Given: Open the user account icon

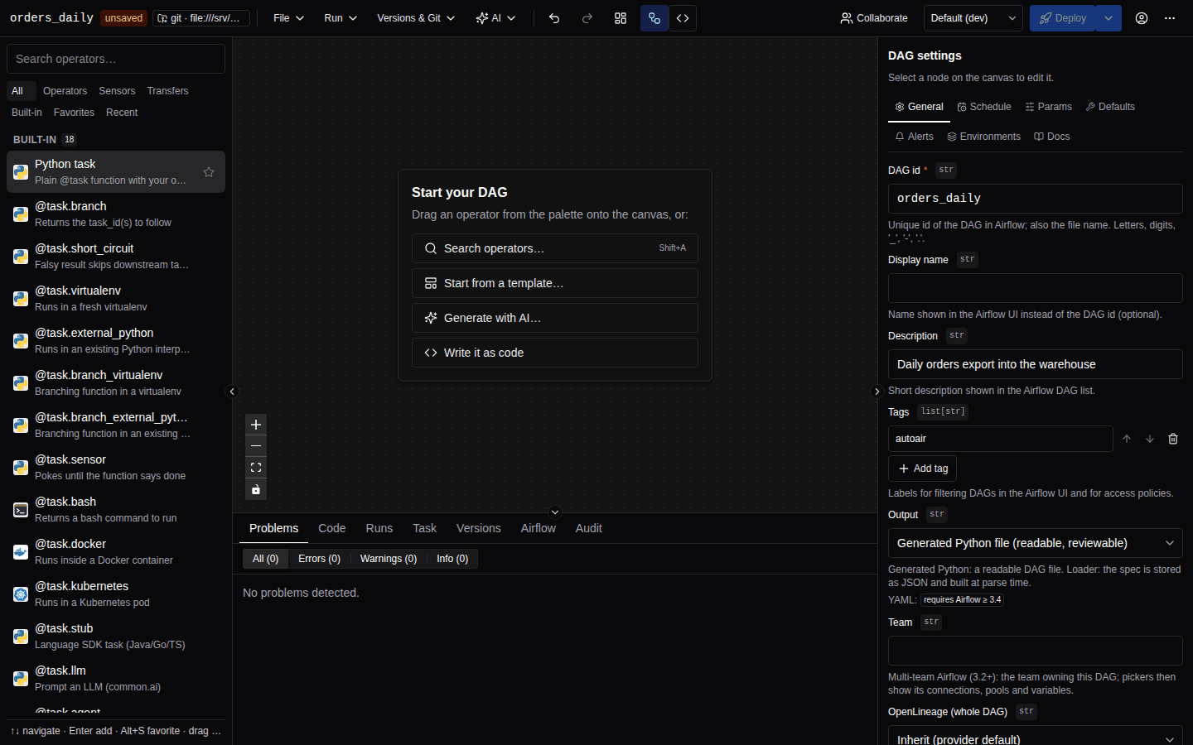Looking at the screenshot, I should pyautogui.click(x=1142, y=18).
